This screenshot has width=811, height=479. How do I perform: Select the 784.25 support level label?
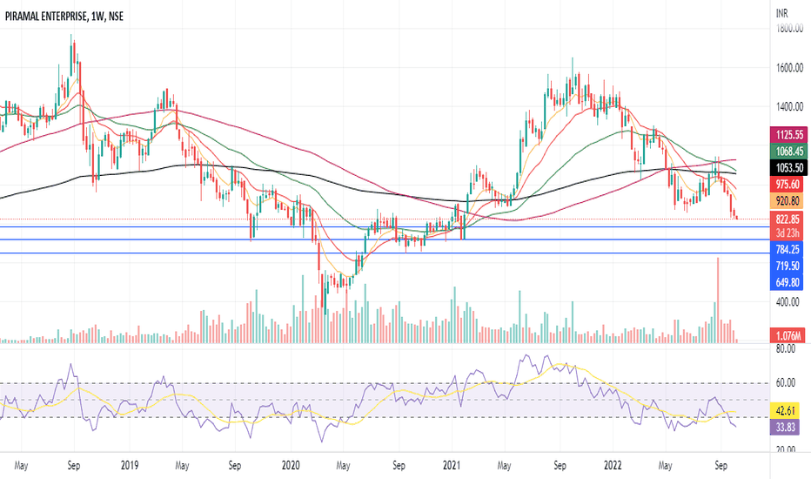[x=787, y=250]
